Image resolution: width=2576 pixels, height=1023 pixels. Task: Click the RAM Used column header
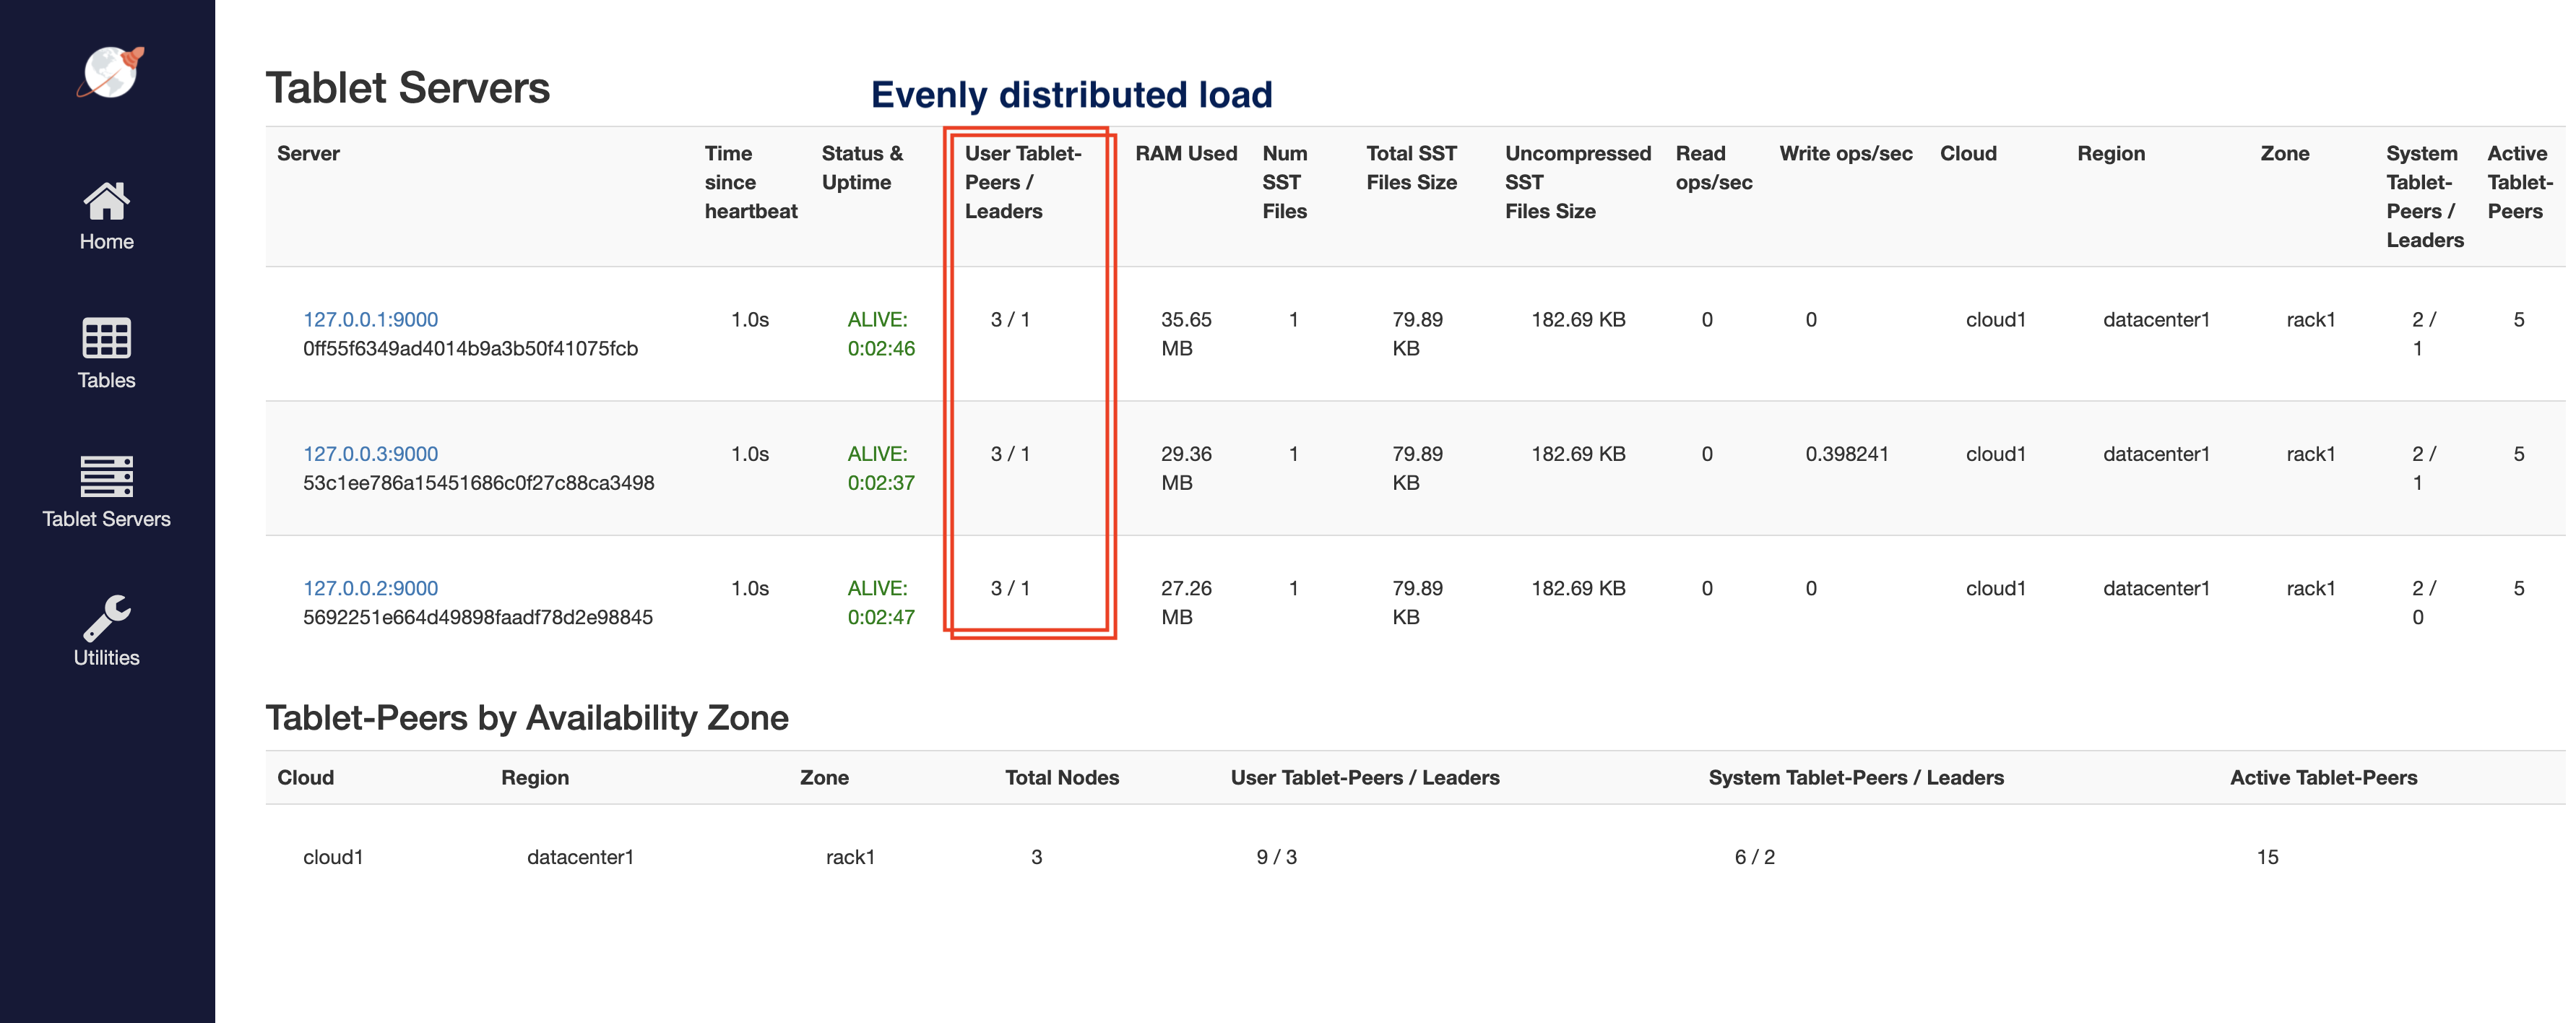[1185, 154]
